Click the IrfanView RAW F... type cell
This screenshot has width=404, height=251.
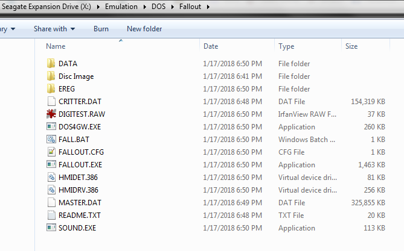[307, 114]
